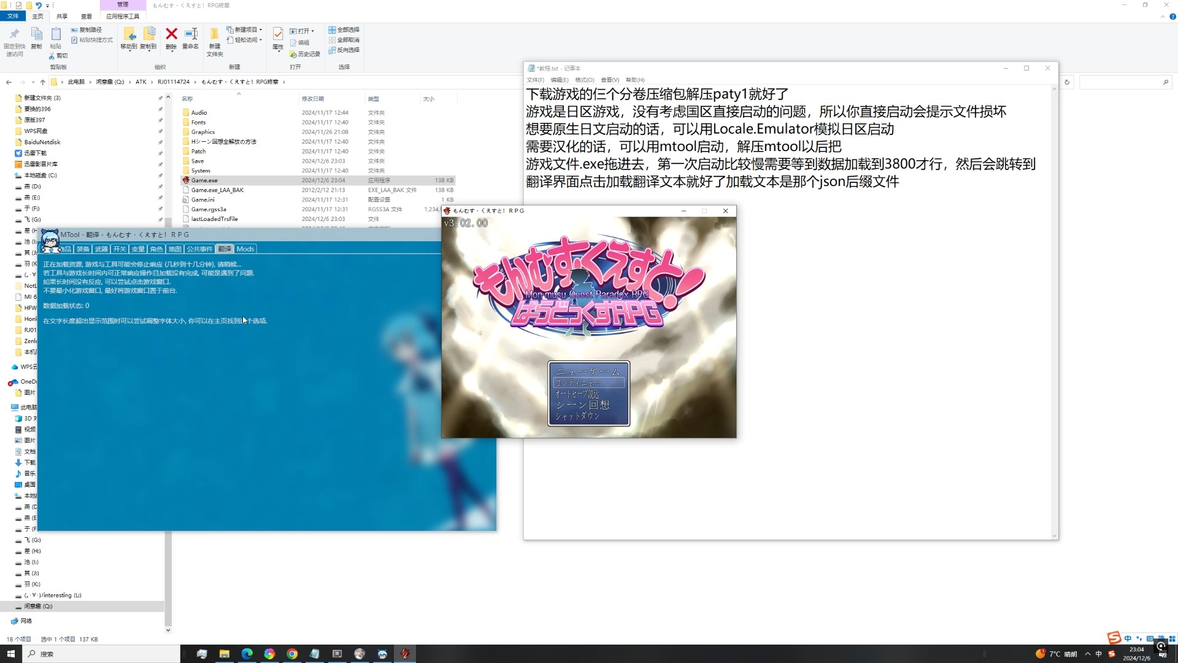Click the taskbar search box
Image resolution: width=1178 pixels, height=663 pixels.
[101, 654]
